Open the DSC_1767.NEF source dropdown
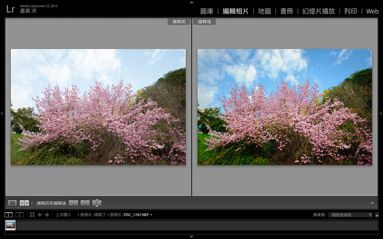The height and width of the screenshot is (239, 383). tap(151, 215)
